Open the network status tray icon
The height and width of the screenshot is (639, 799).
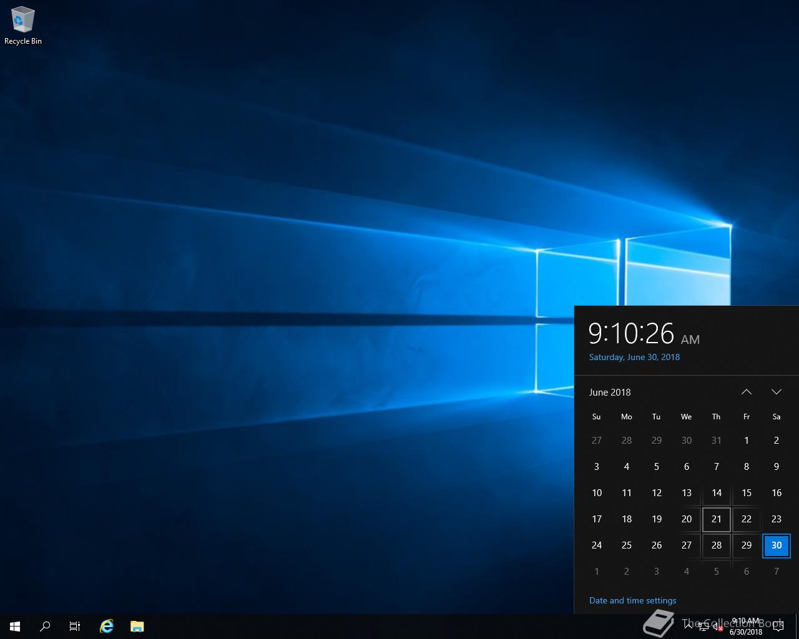coord(703,627)
